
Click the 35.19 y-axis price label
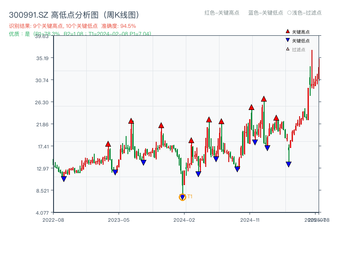tap(42, 58)
